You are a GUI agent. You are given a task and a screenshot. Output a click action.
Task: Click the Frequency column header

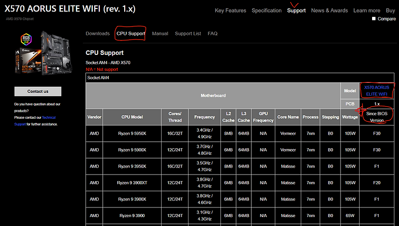(x=204, y=117)
